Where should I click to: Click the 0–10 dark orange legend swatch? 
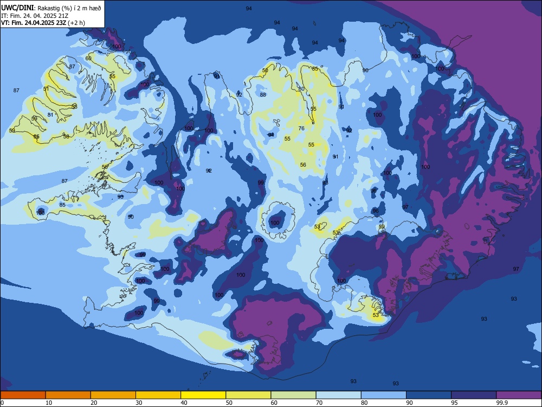[23, 395]
